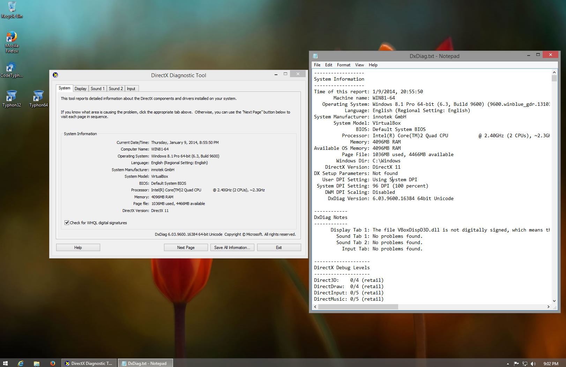Minimize the DirectX Diagnostic Tool window
The image size is (566, 367).
(276, 74)
